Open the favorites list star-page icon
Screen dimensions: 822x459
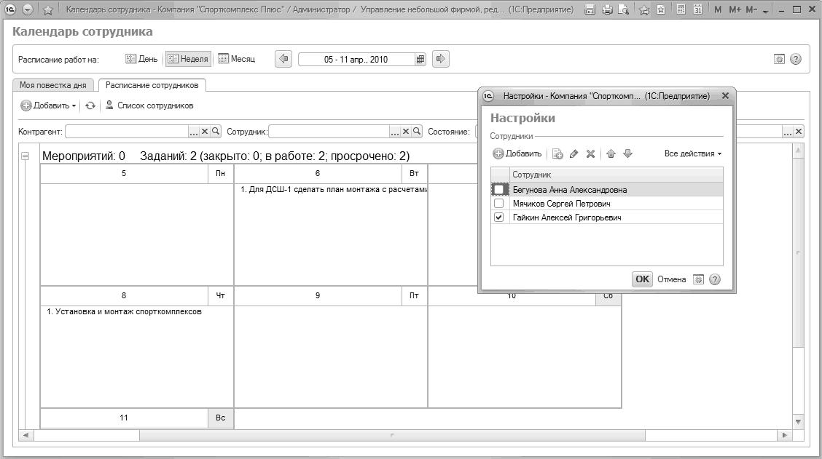pos(661,9)
